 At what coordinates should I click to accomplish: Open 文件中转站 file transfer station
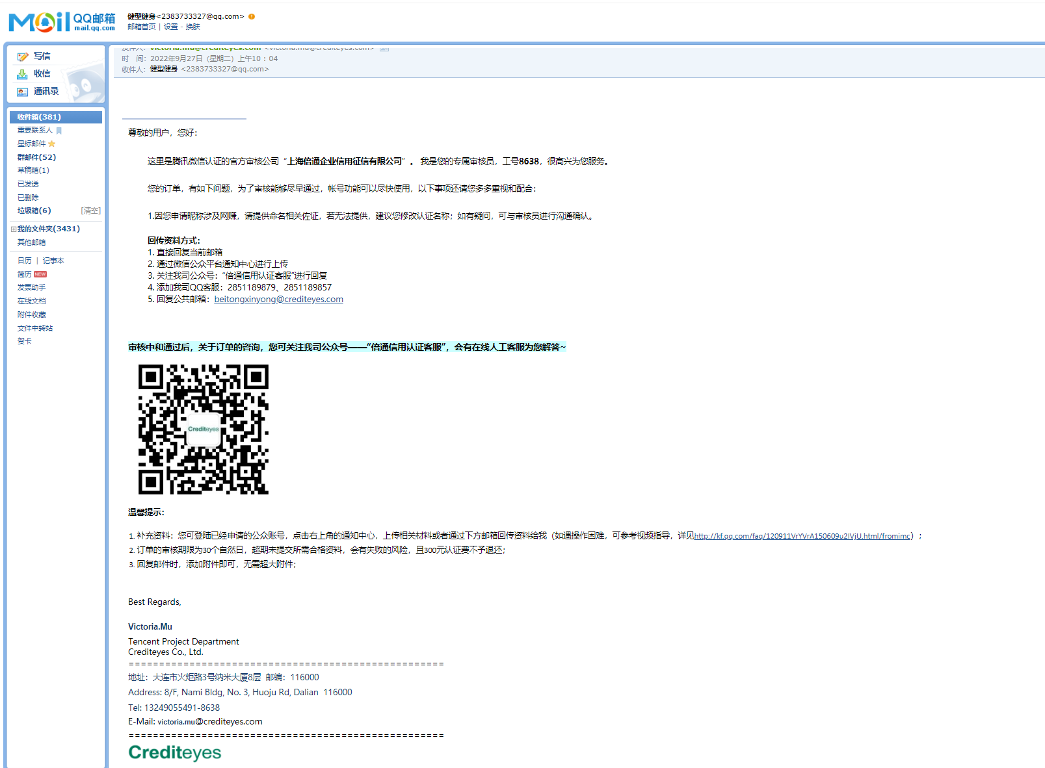[35, 328]
